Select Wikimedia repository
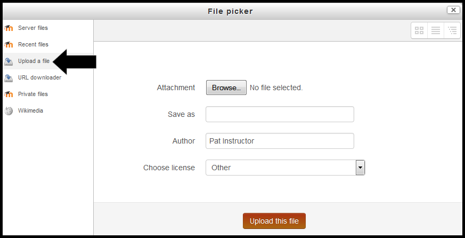Viewport: 465px width, 238px height. click(30, 110)
